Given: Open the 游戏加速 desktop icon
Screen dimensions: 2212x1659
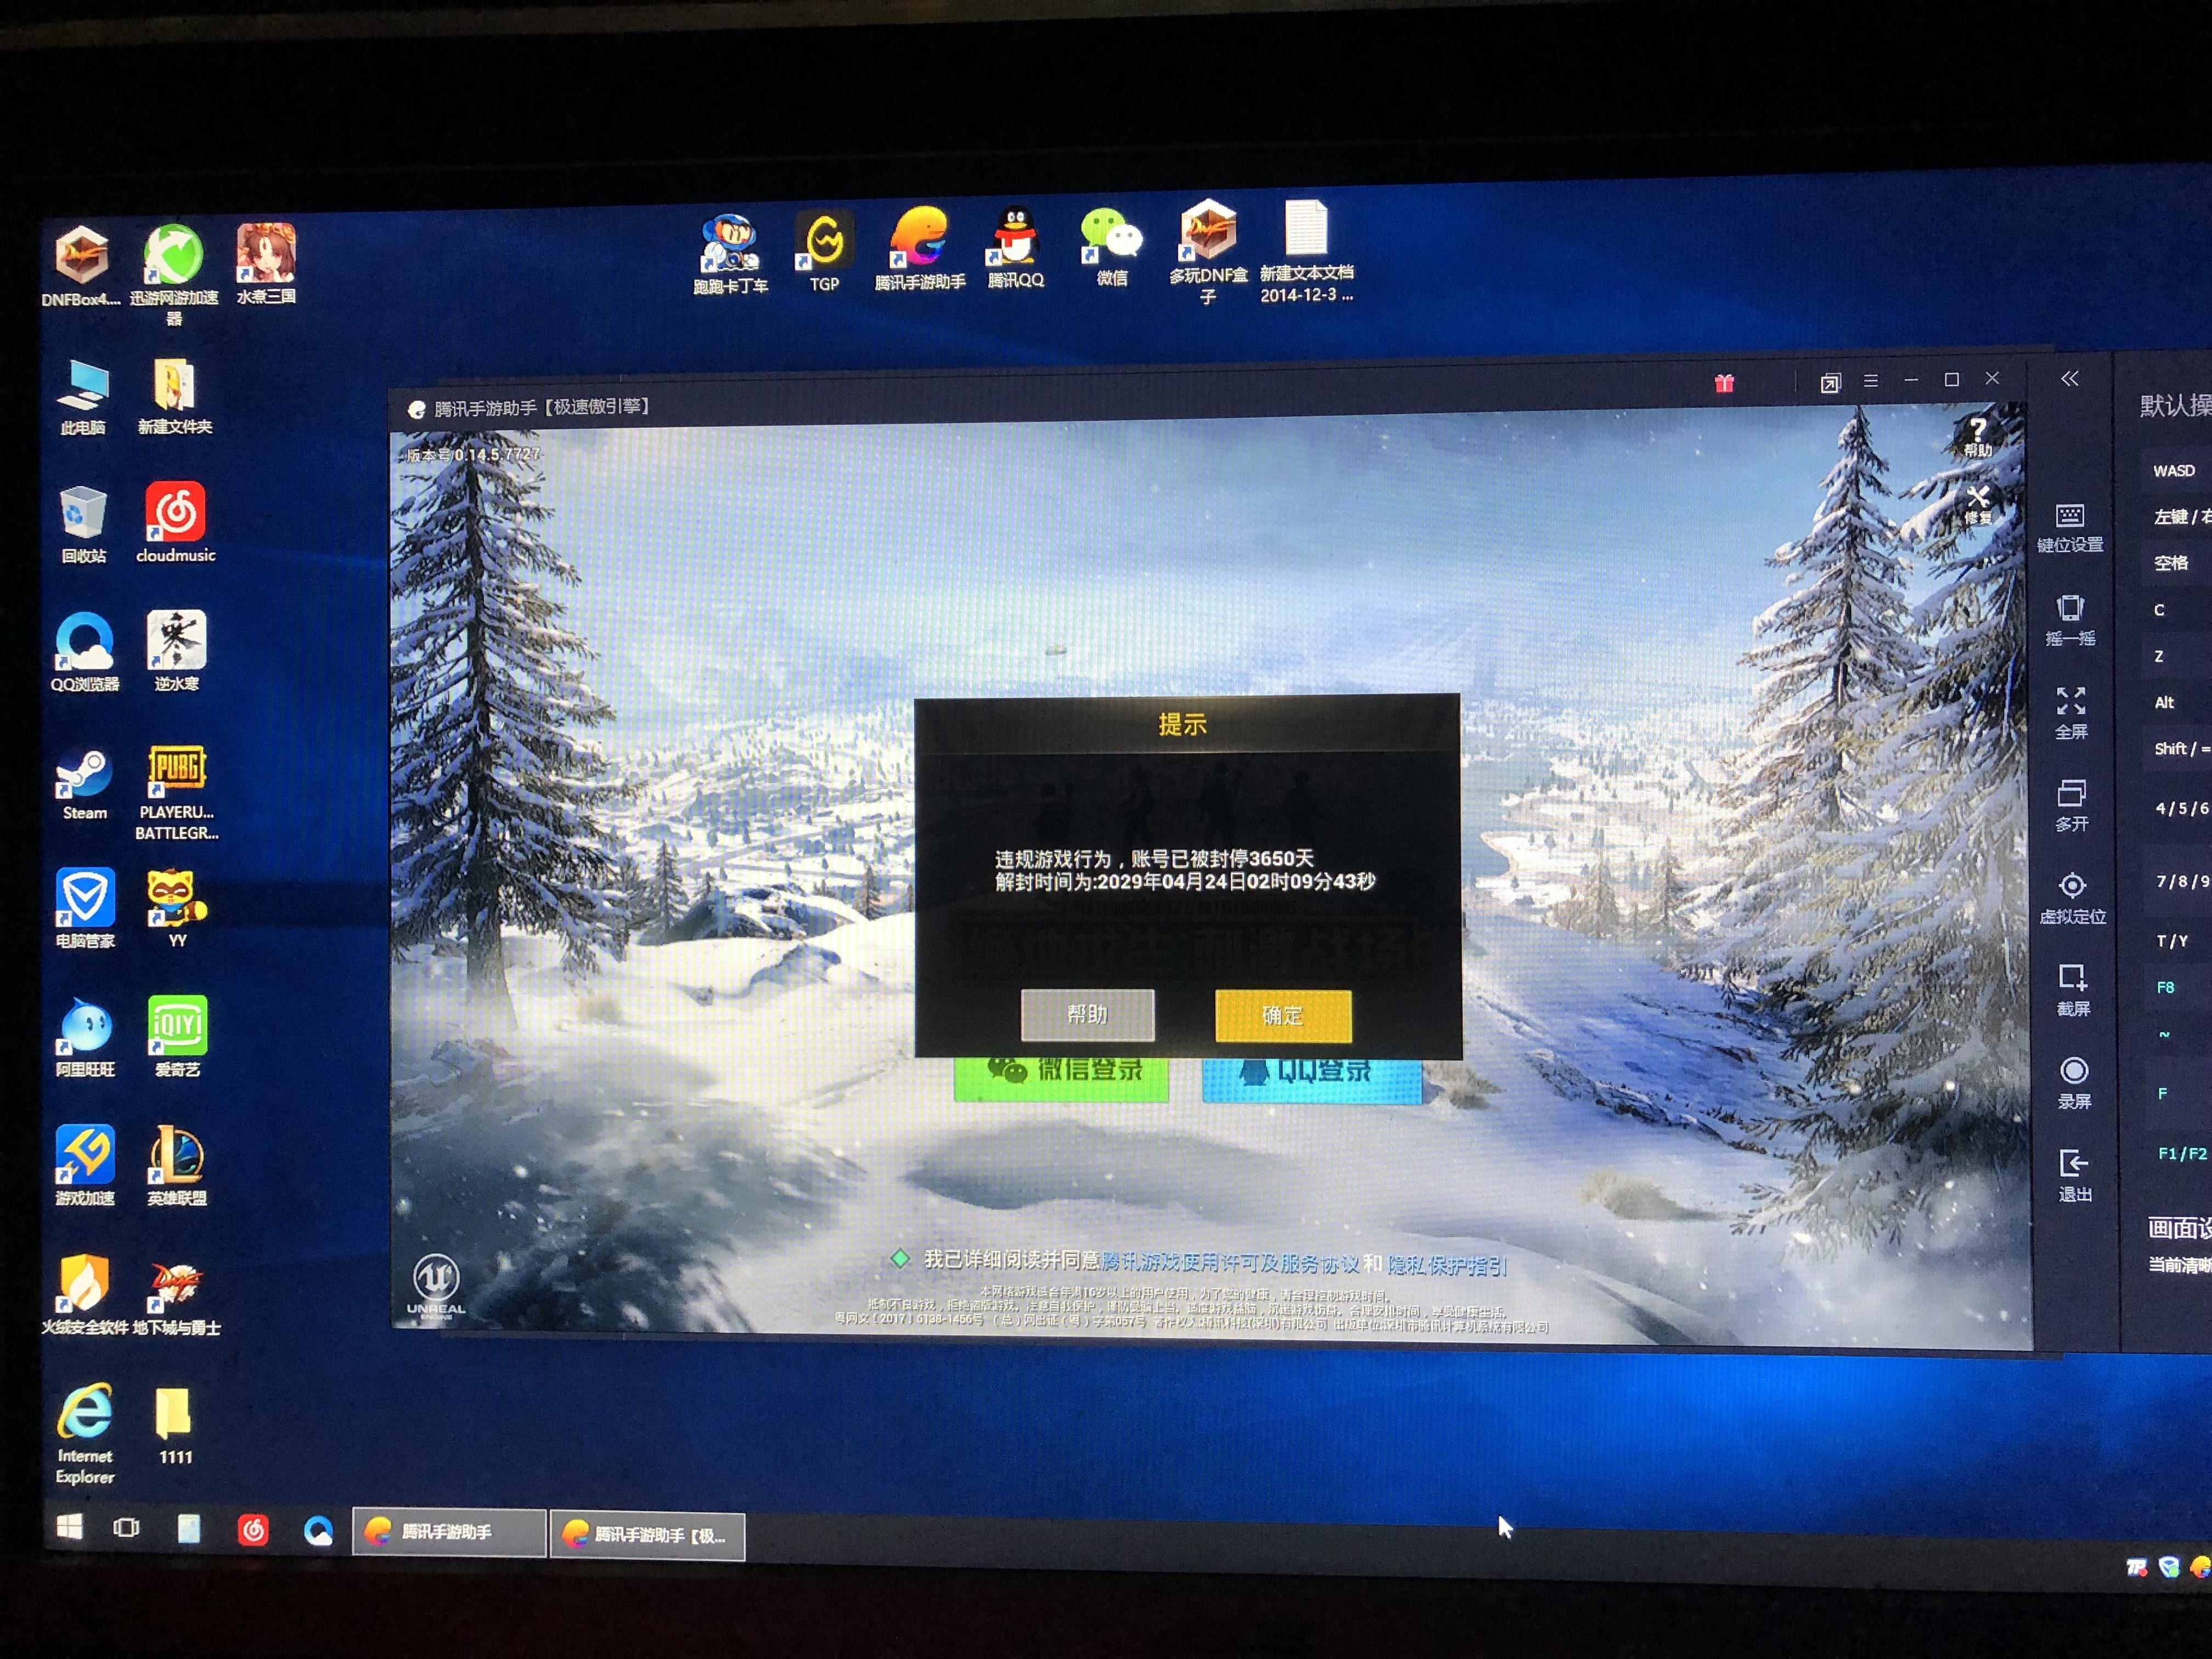Looking at the screenshot, I should (85, 1165).
